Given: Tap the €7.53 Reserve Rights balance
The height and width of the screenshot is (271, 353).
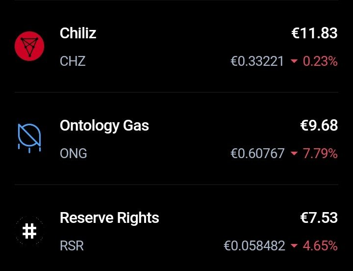Looking at the screenshot, I should click(x=319, y=218).
